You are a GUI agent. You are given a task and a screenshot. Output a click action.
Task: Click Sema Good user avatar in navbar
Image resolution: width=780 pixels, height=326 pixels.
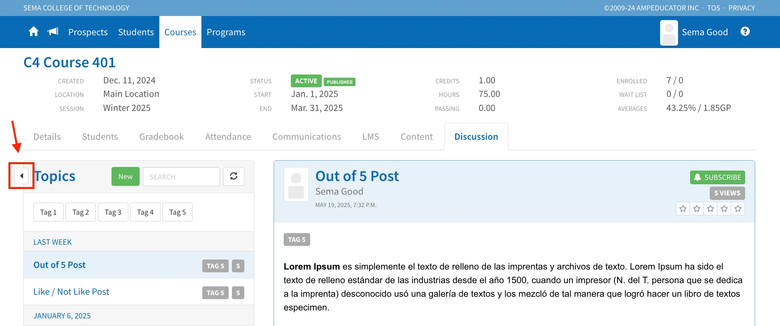[x=669, y=33]
